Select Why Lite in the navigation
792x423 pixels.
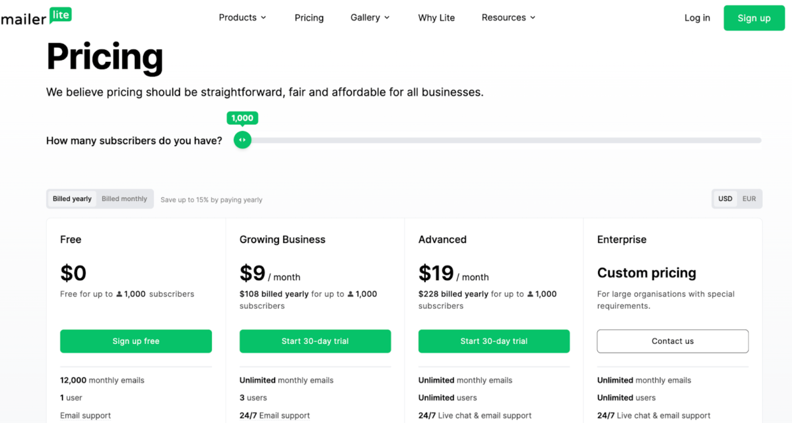click(436, 18)
